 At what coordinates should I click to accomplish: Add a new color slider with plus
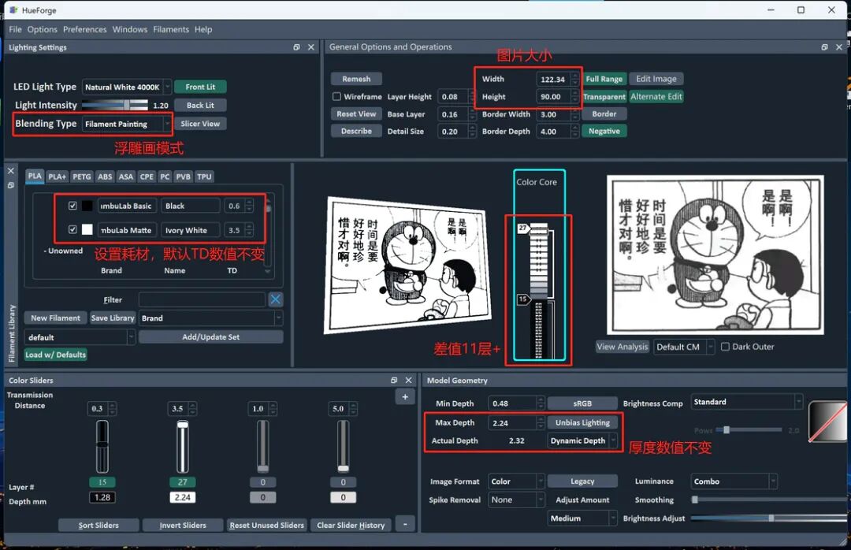pos(405,397)
